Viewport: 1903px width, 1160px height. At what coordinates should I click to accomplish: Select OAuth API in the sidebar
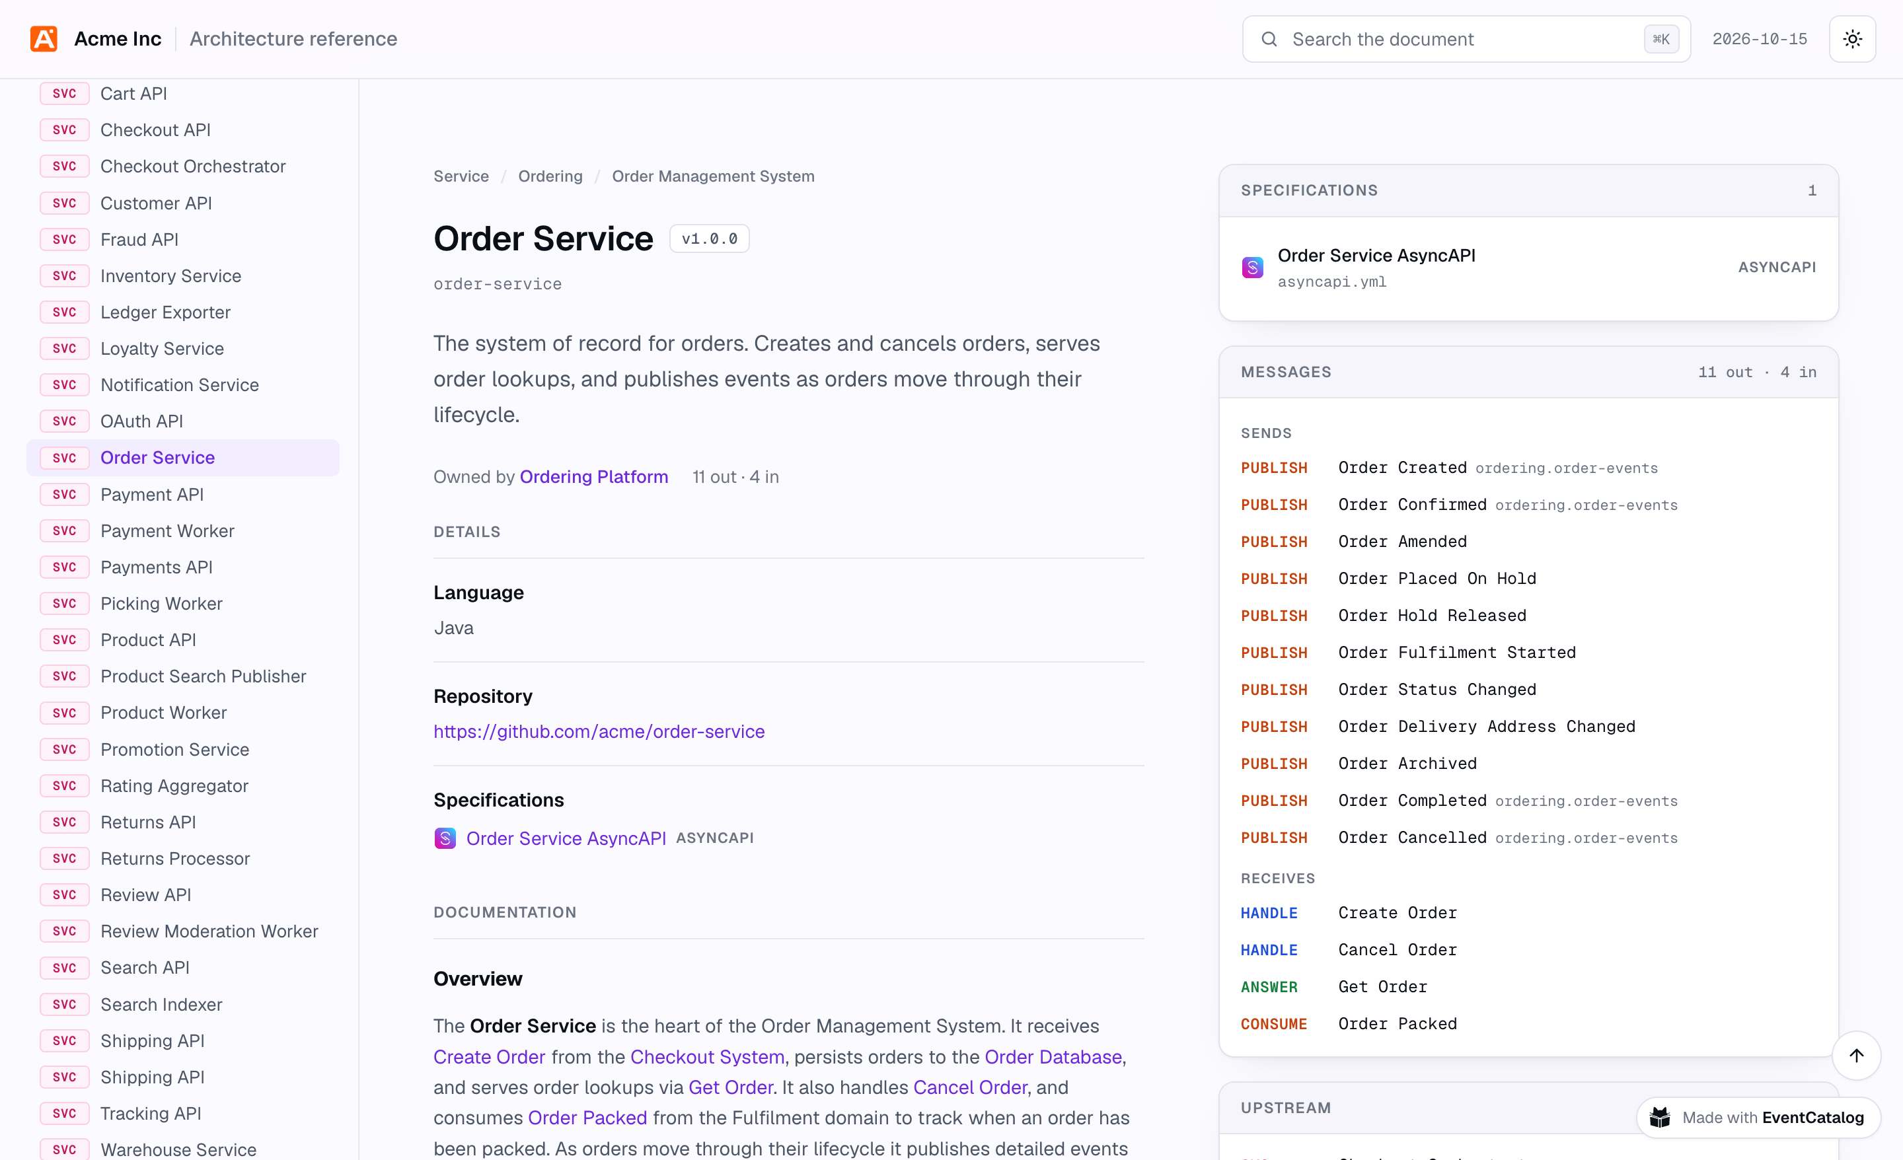tap(182, 421)
